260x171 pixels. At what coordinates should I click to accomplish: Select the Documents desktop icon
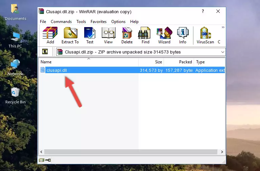click(15, 12)
